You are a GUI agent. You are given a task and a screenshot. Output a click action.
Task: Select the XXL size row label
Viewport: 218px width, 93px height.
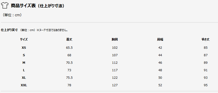[24, 85]
